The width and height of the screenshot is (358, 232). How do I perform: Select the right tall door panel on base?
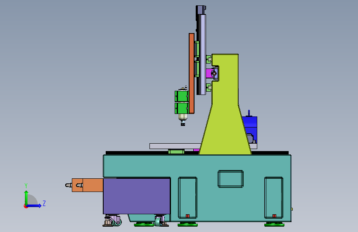[x=274, y=198]
